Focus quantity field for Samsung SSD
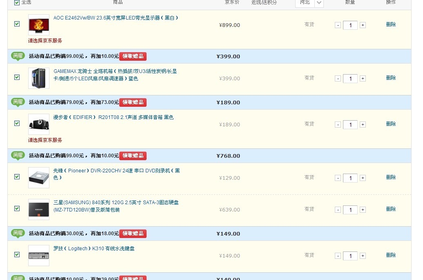This screenshot has width=423, height=280. pos(350,210)
